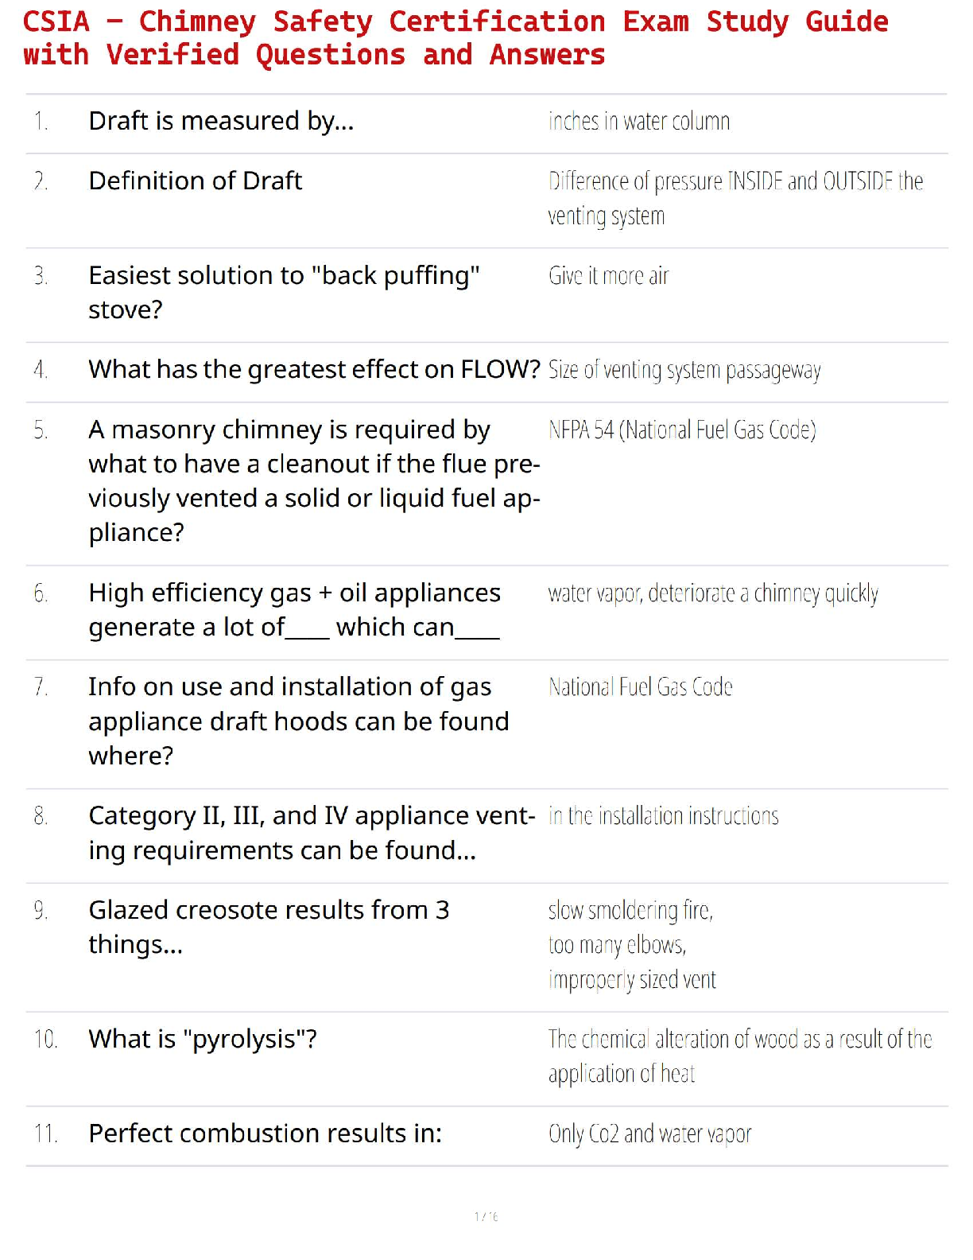Click the question about greatest effect on FLOW

(x=314, y=370)
